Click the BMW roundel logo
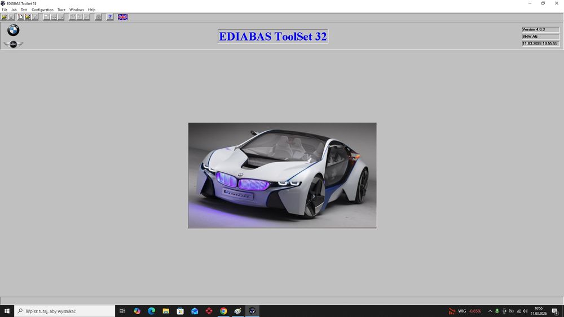 (14, 30)
